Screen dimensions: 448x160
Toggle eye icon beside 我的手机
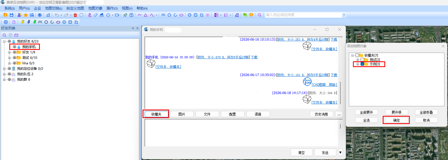point(14,47)
